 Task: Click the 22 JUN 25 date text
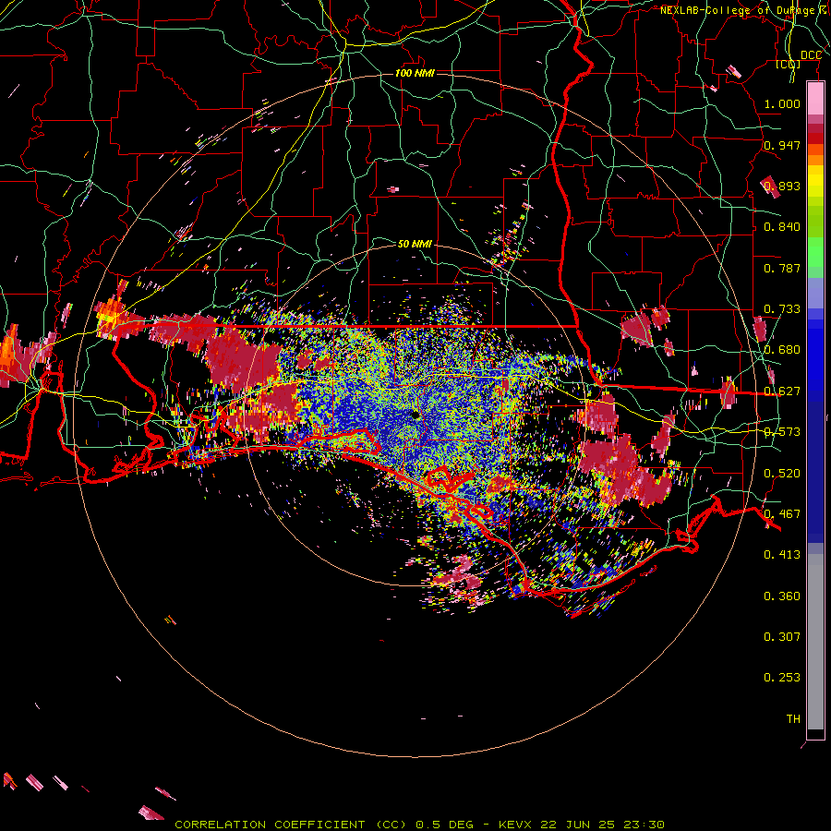[578, 825]
